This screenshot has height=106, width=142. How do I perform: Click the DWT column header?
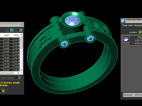click(x=8, y=35)
